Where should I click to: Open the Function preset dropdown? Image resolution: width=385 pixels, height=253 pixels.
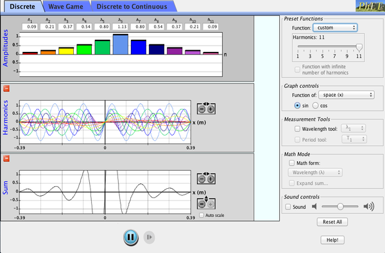pos(335,28)
